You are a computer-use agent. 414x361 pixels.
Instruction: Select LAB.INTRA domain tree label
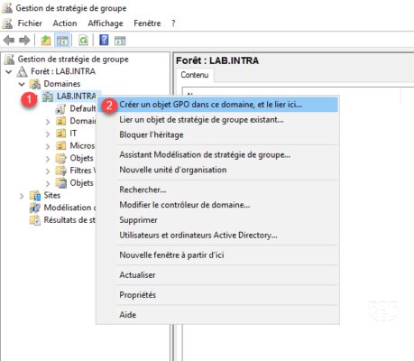[77, 97]
